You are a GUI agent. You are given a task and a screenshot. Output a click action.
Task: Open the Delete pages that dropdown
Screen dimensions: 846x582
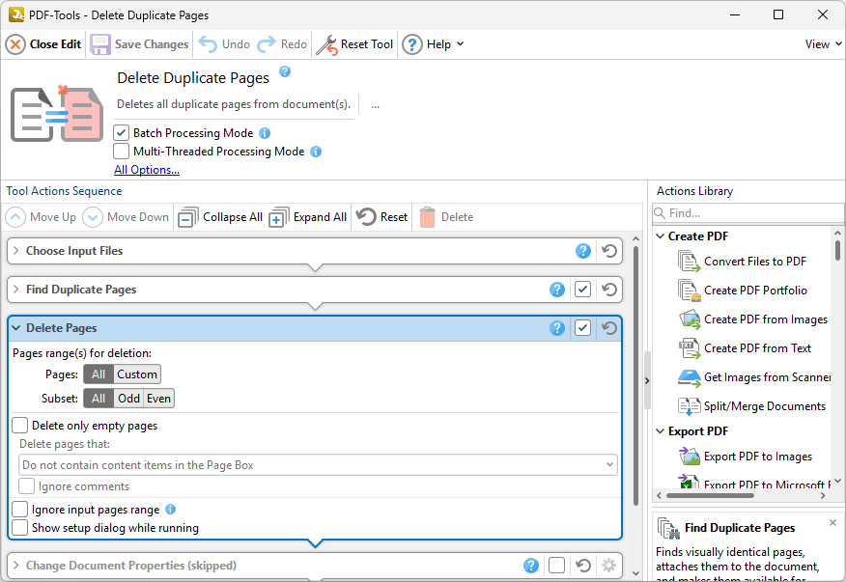pos(318,465)
